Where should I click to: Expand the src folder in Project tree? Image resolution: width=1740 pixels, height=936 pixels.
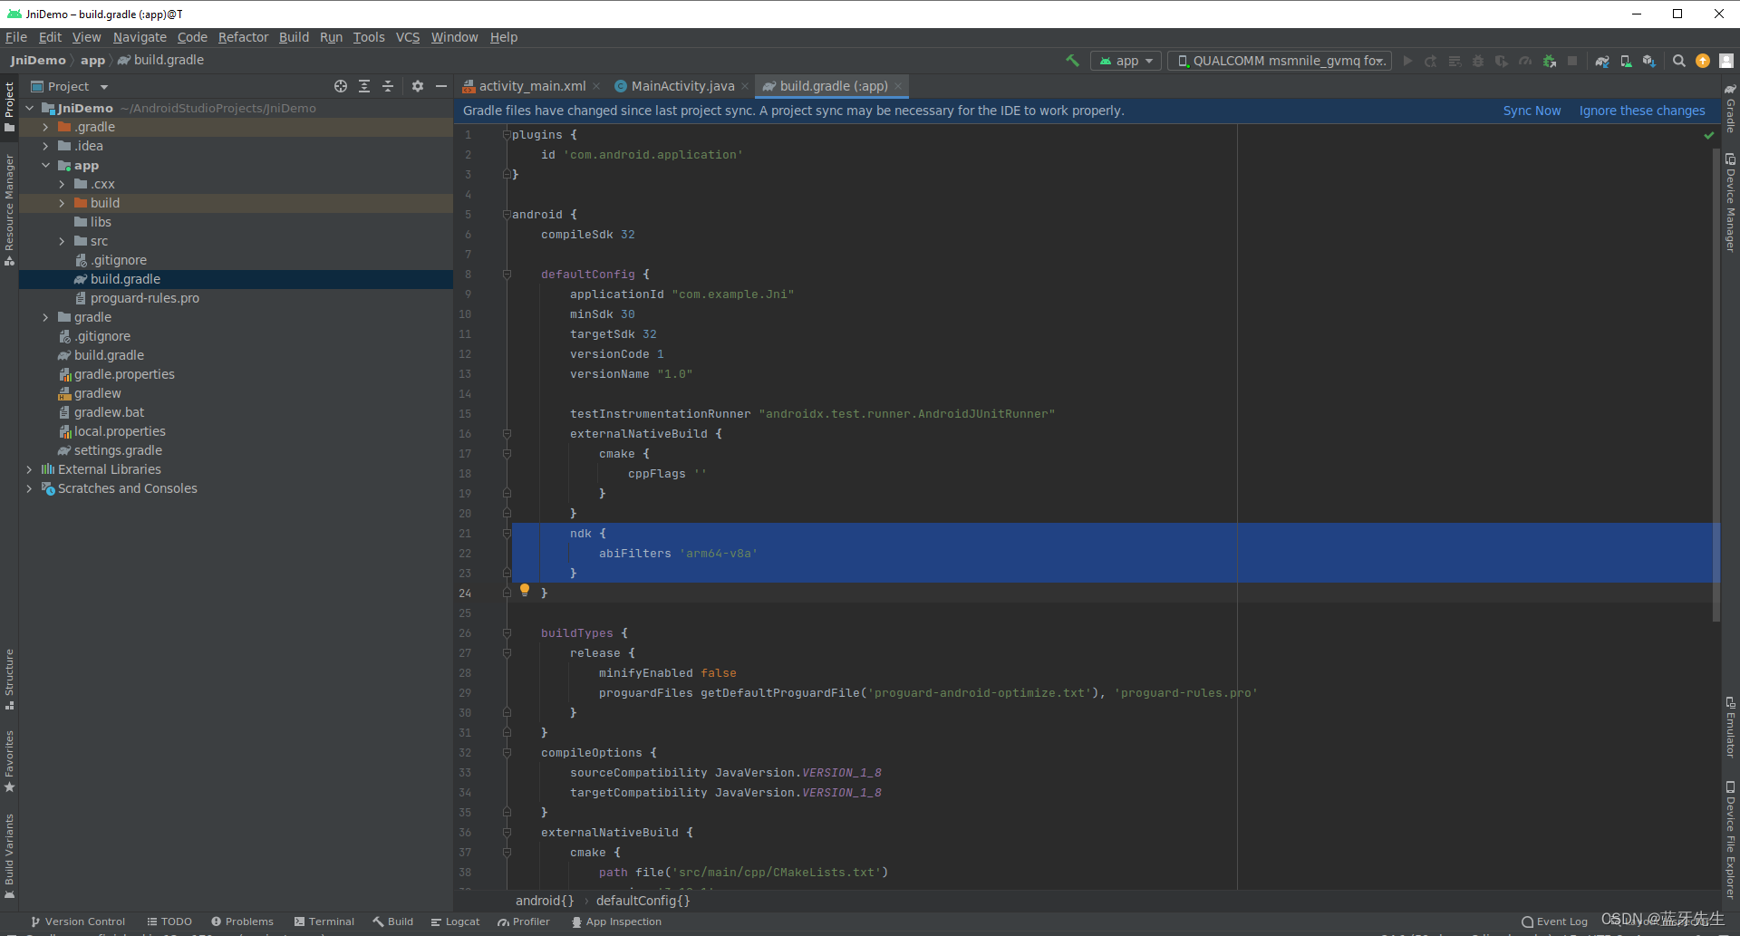click(62, 241)
